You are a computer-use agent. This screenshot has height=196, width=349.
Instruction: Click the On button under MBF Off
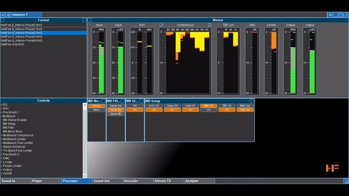[x=208, y=110]
